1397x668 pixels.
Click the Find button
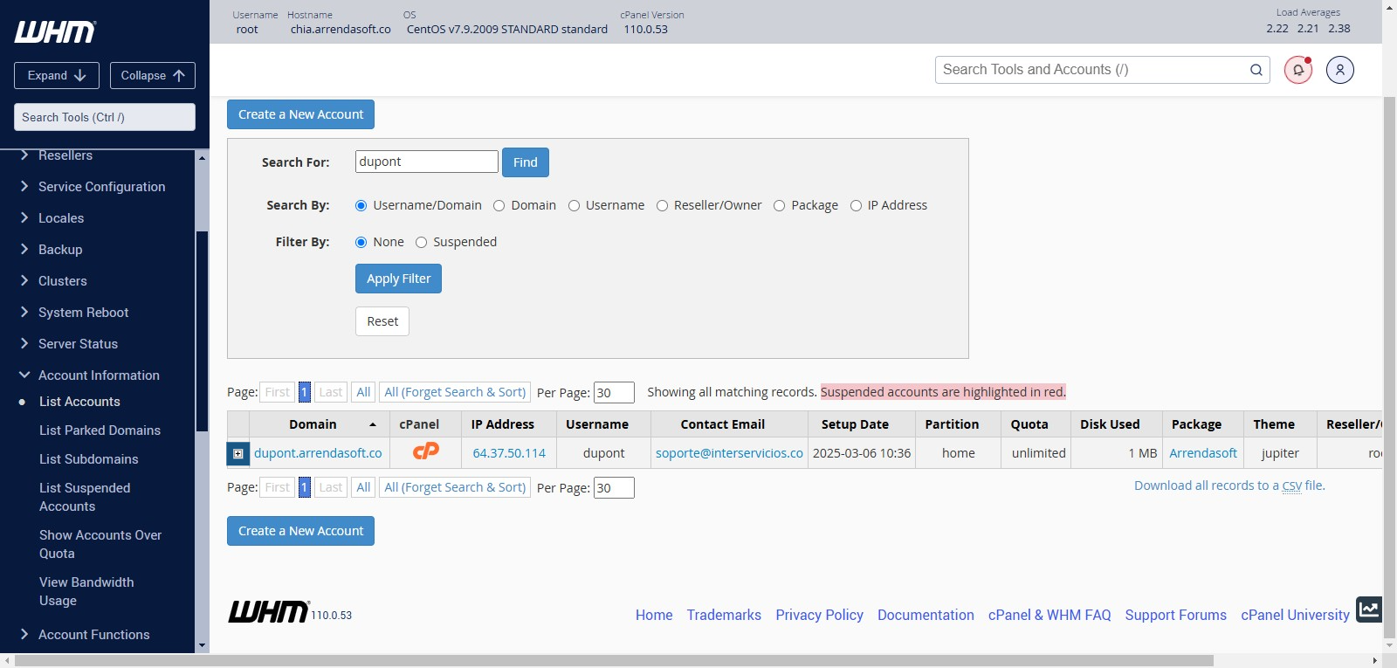coord(526,162)
